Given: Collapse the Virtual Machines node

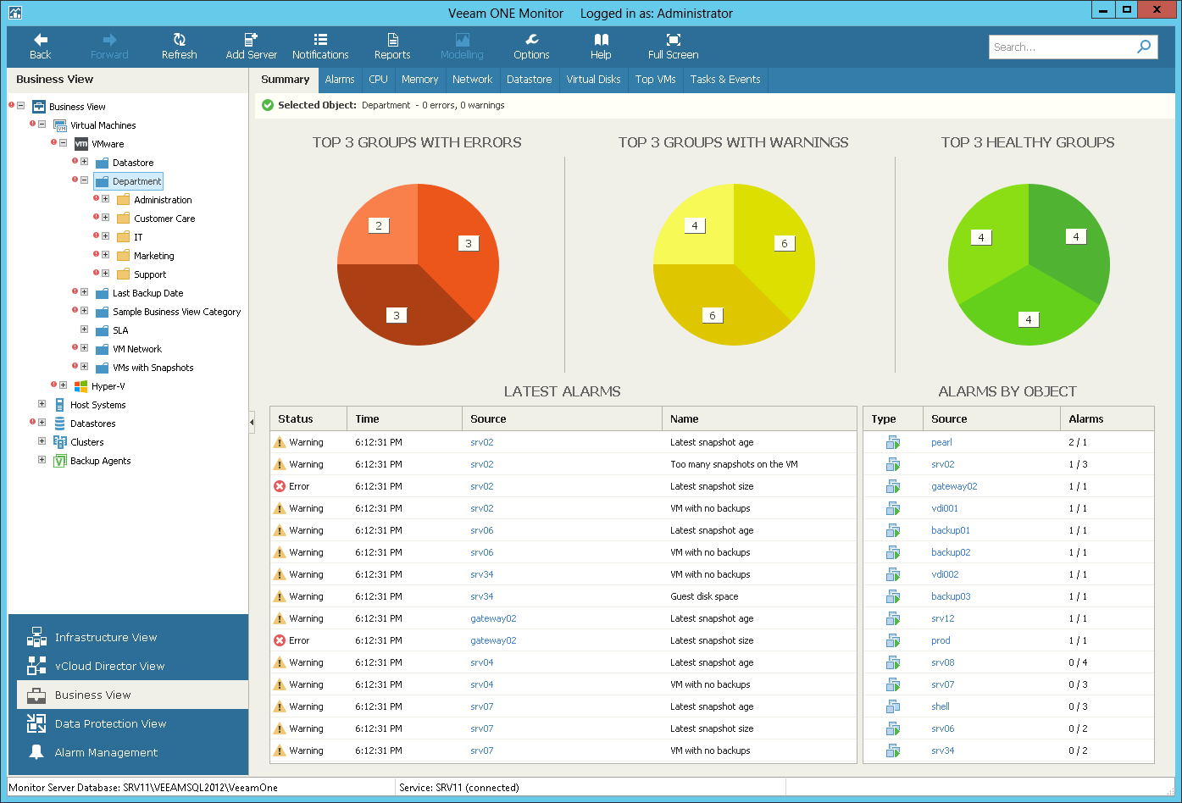Looking at the screenshot, I should click(x=42, y=125).
